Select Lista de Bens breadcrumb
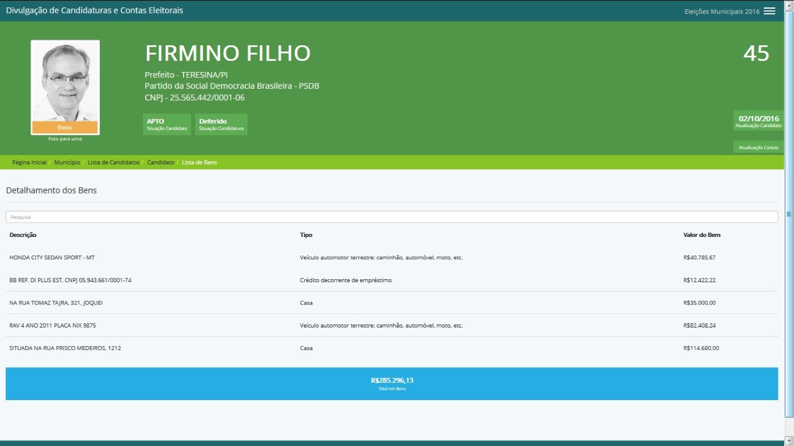 [x=199, y=163]
